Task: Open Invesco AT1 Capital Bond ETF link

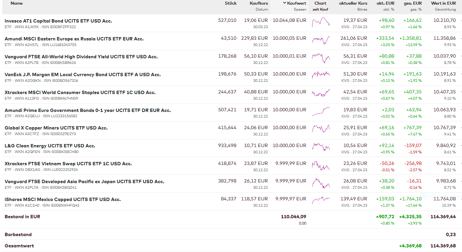Action: coord(58,21)
